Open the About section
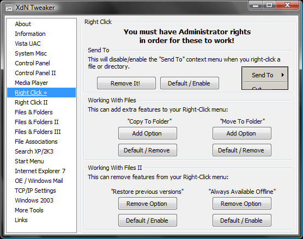The width and height of the screenshot is (303, 239). (23, 24)
